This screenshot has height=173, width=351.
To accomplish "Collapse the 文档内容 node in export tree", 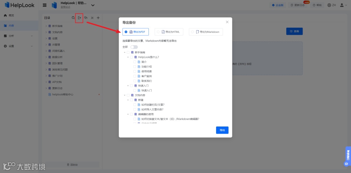I will click(x=125, y=95).
